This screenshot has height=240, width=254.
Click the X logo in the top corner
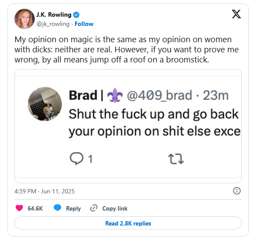236,14
